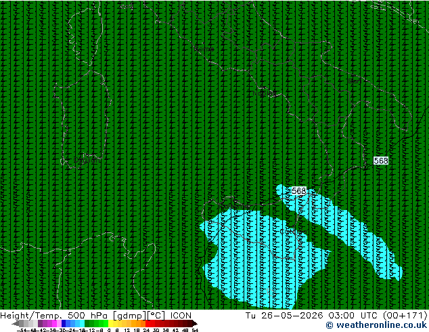Viewport: 429px width, 332px height.
Task: Click the Rome city label
Action: click(204, 49)
